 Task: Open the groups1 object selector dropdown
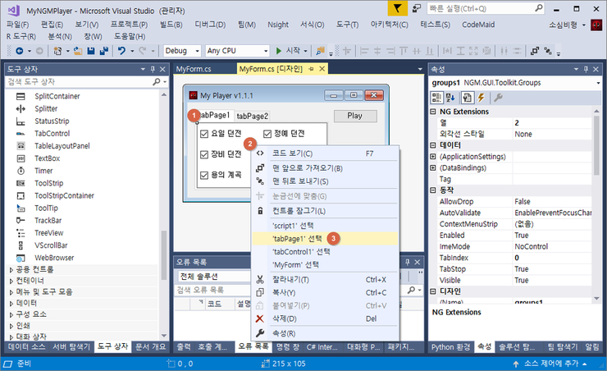click(x=598, y=83)
